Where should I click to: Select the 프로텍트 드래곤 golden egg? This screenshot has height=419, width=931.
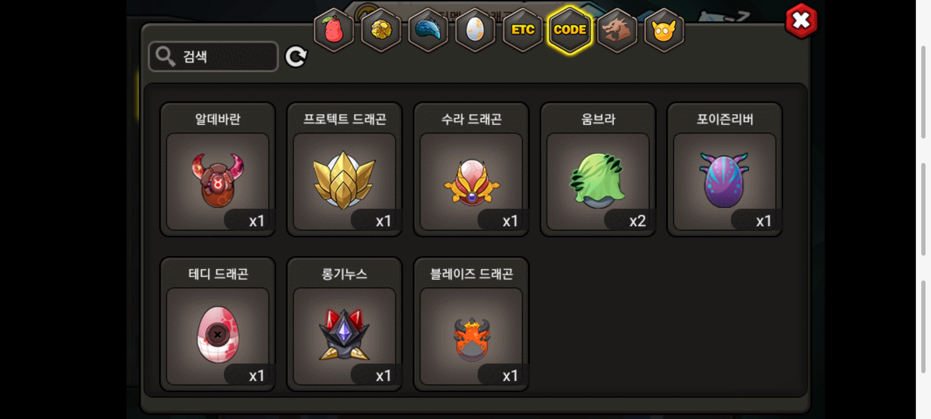(x=344, y=170)
